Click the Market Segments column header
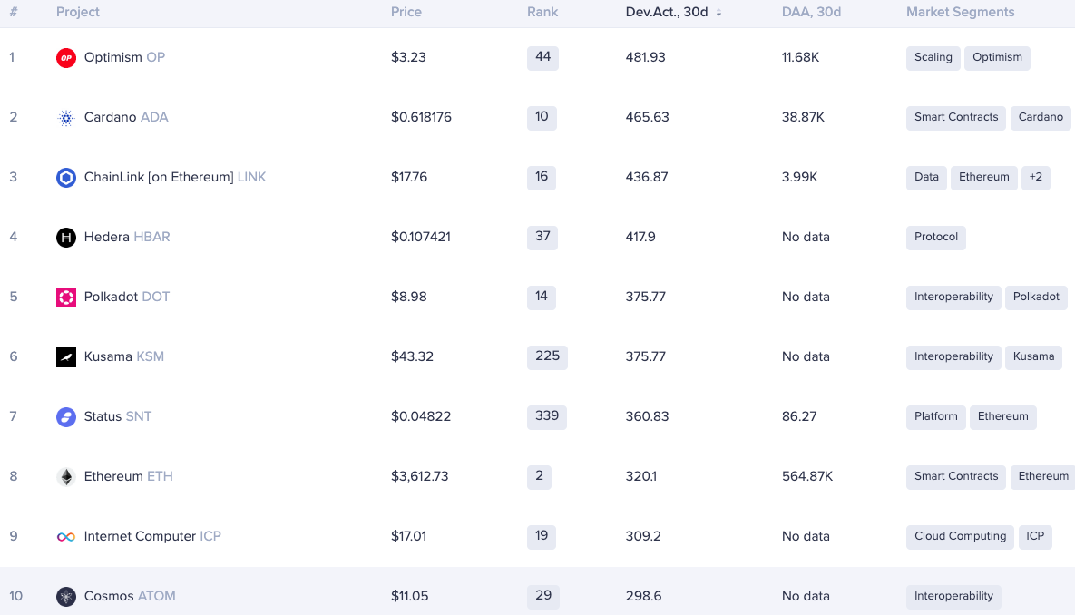This screenshot has height=615, width=1075. (x=960, y=12)
